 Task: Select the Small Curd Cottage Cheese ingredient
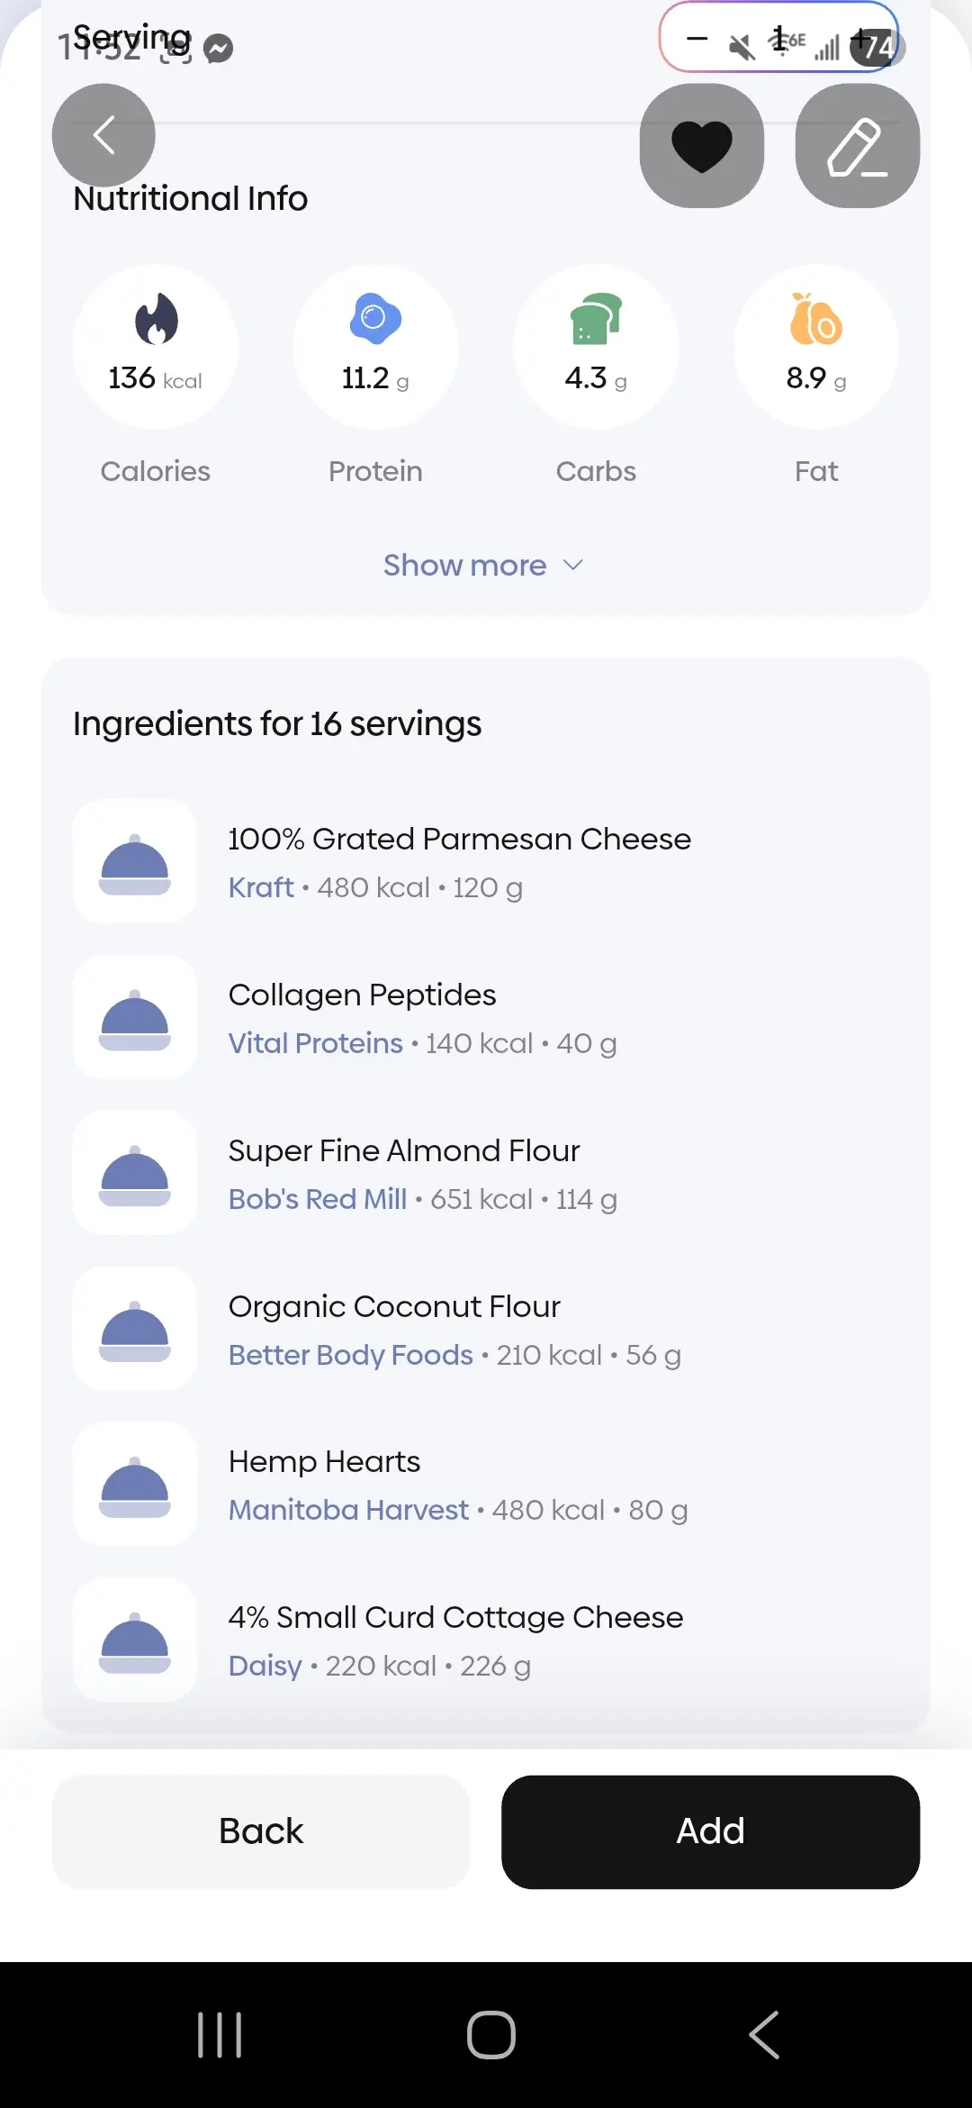455,1618
